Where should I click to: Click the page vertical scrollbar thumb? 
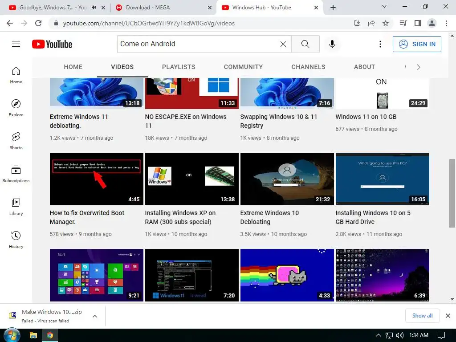[452, 193]
